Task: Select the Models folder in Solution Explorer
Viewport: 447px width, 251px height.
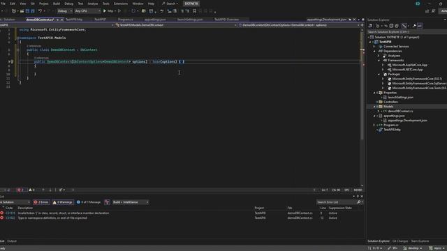Action: pos(388,107)
